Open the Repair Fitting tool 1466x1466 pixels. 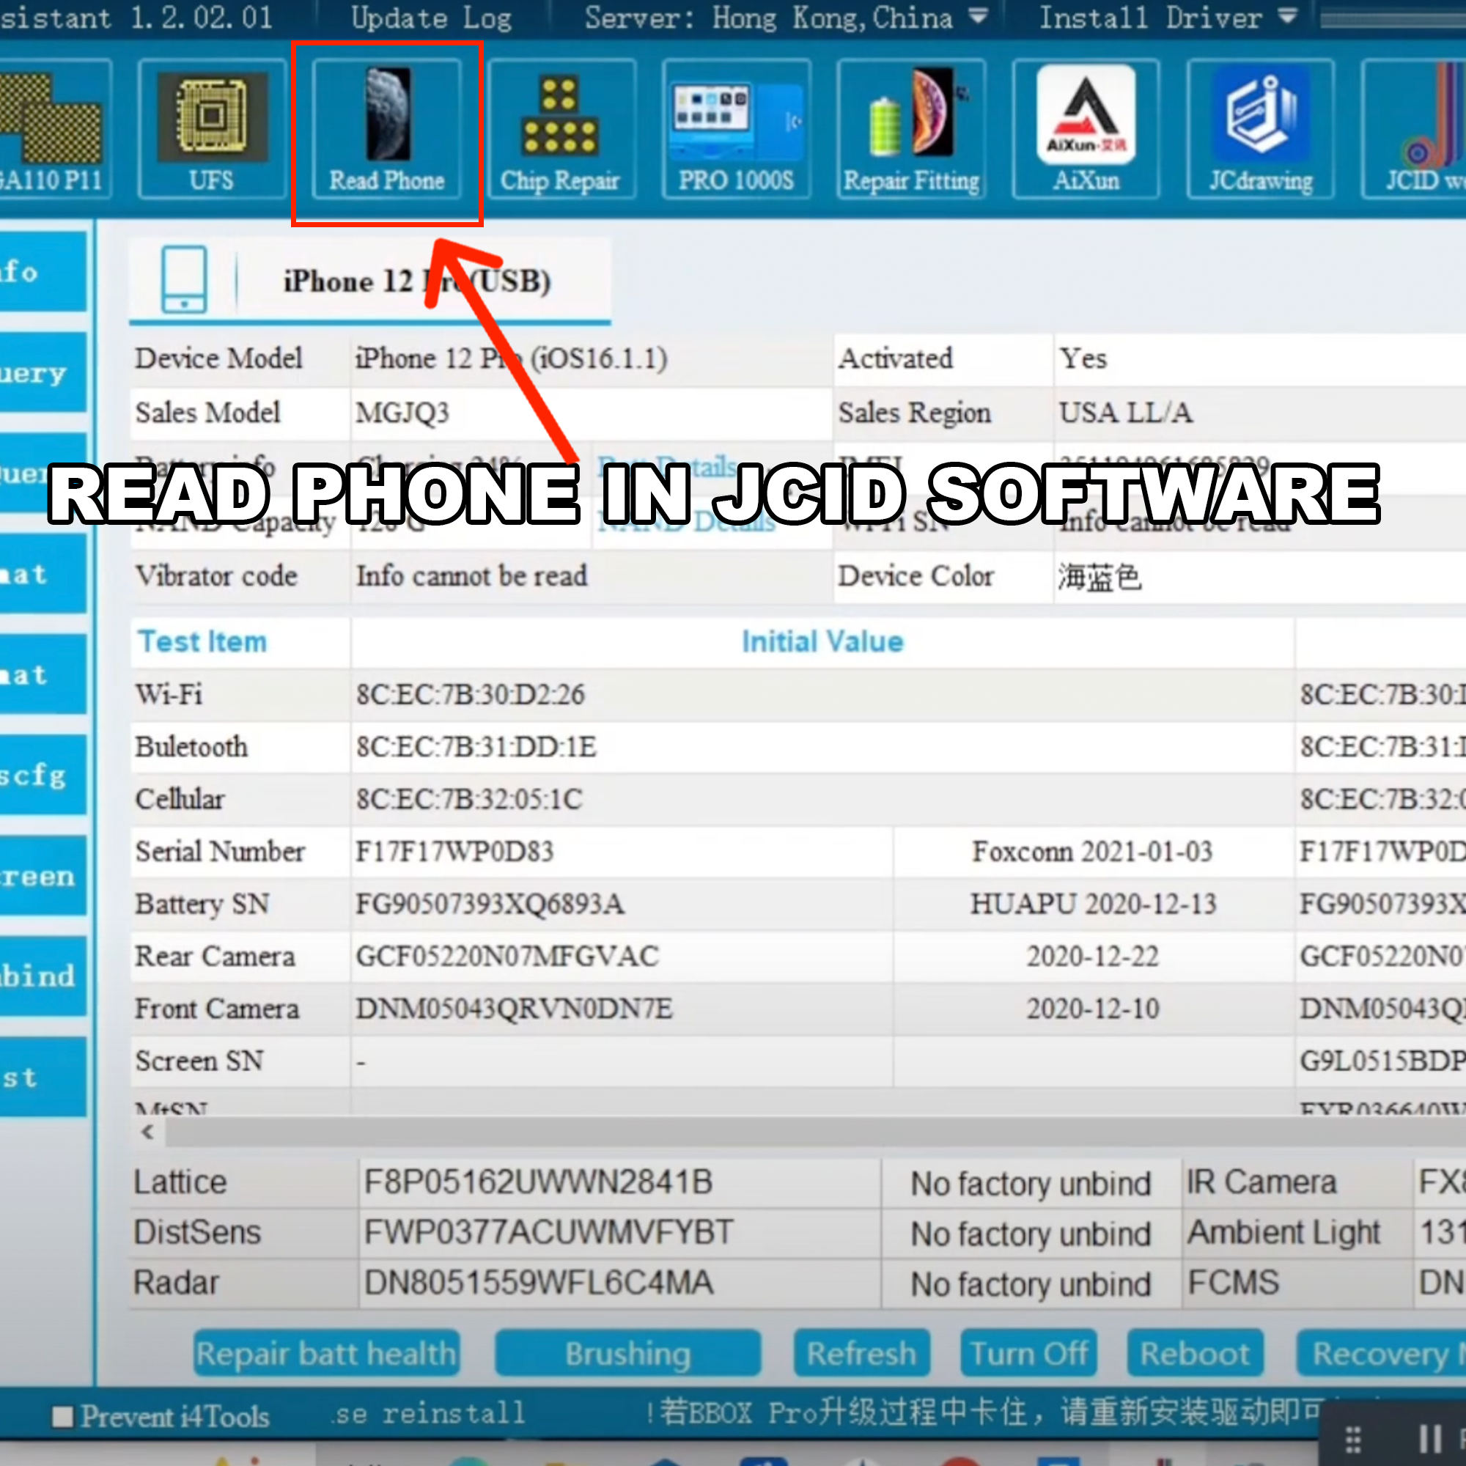(x=910, y=129)
